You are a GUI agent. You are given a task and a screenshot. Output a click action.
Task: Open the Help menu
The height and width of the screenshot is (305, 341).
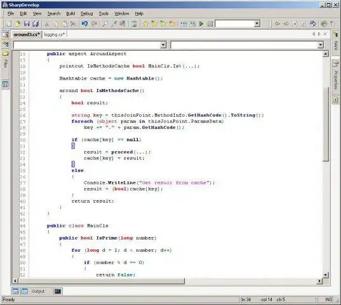pyautogui.click(x=139, y=14)
